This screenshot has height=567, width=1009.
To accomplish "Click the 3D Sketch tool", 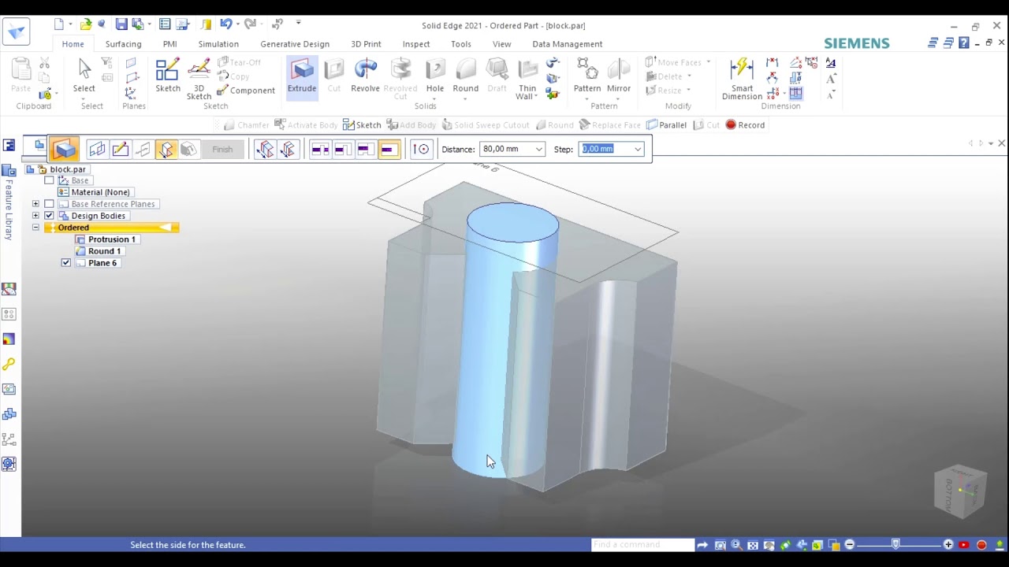I will 199,80.
